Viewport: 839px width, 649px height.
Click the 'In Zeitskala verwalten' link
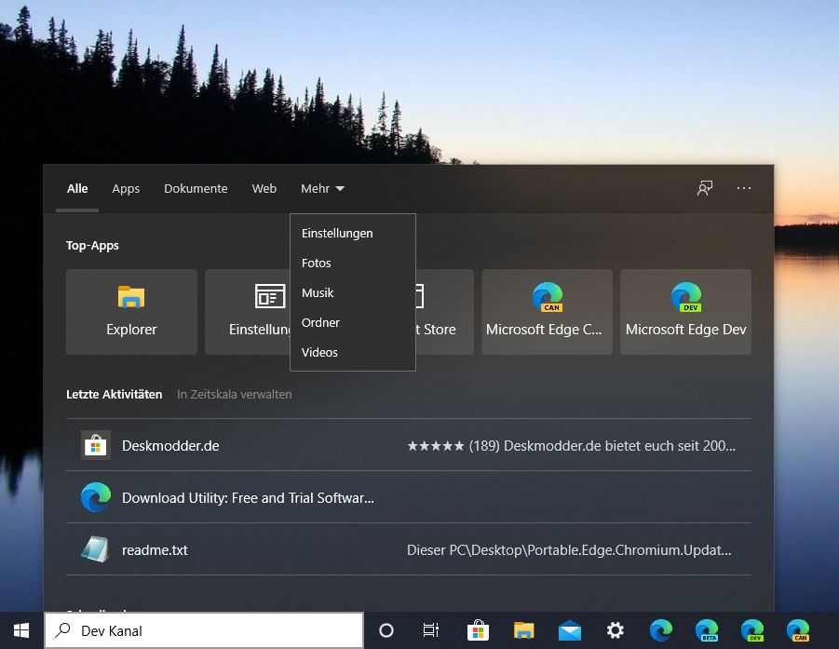click(235, 394)
